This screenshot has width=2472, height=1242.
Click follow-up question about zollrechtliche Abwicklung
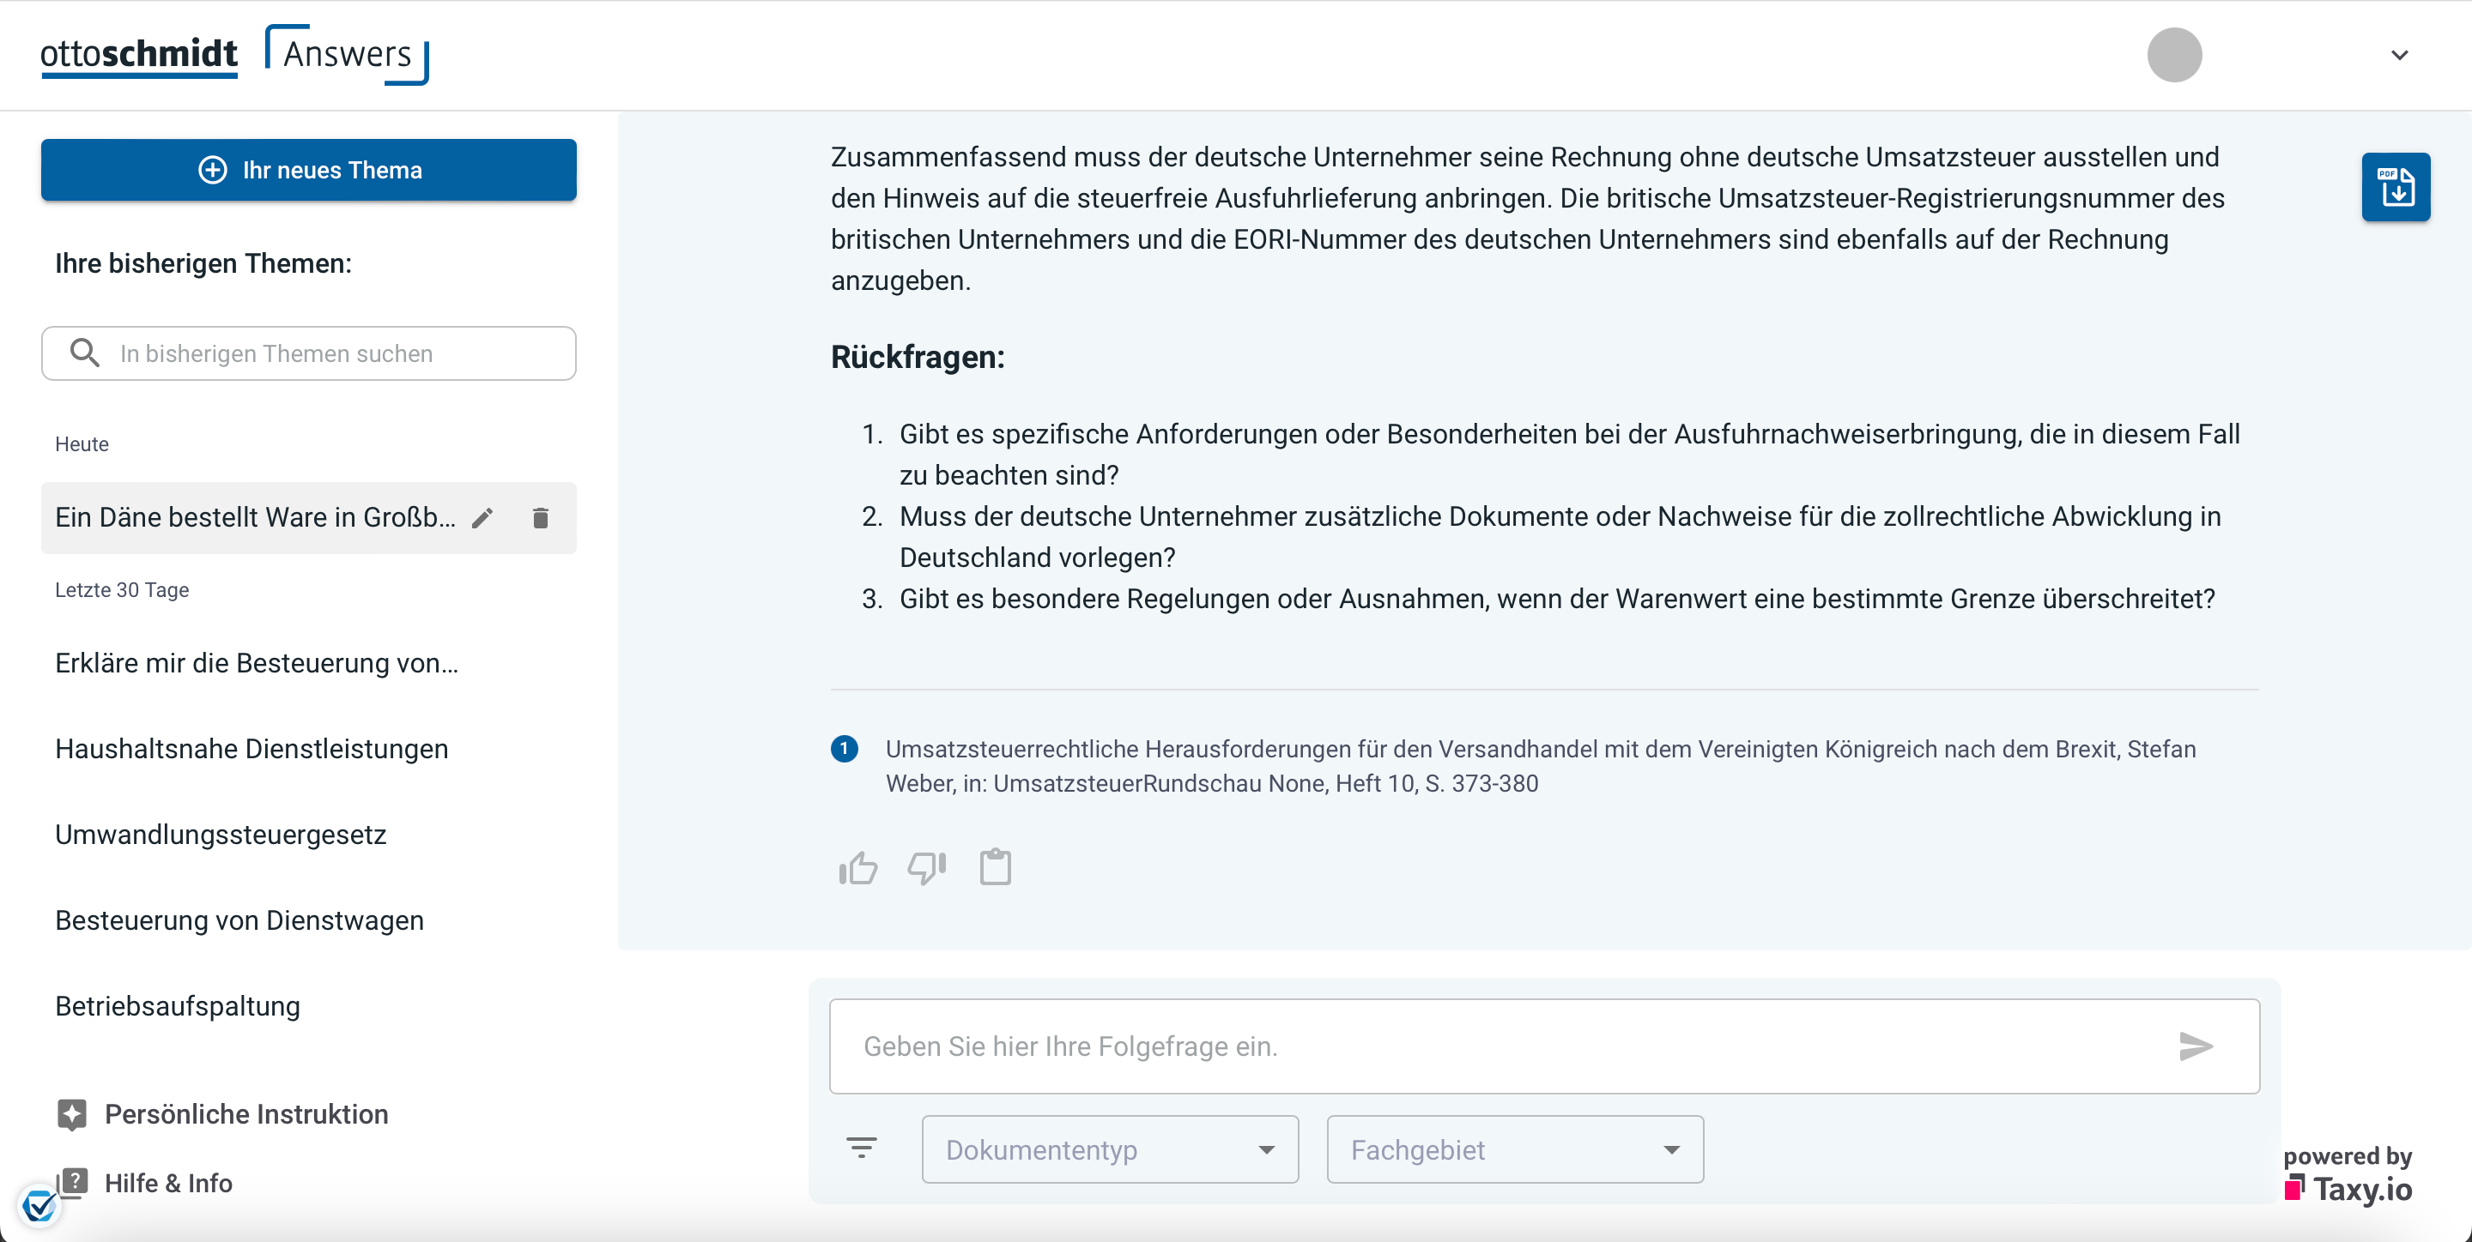[x=1560, y=536]
